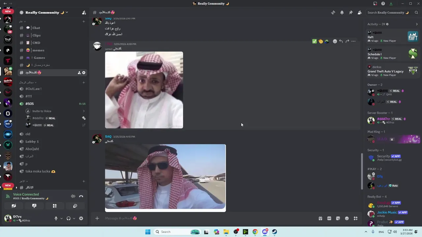
Task: Create invite icon on selected channel
Action: pyautogui.click(x=79, y=73)
